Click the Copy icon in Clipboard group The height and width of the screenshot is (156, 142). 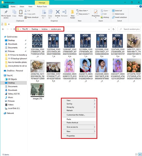(x=14, y=12)
